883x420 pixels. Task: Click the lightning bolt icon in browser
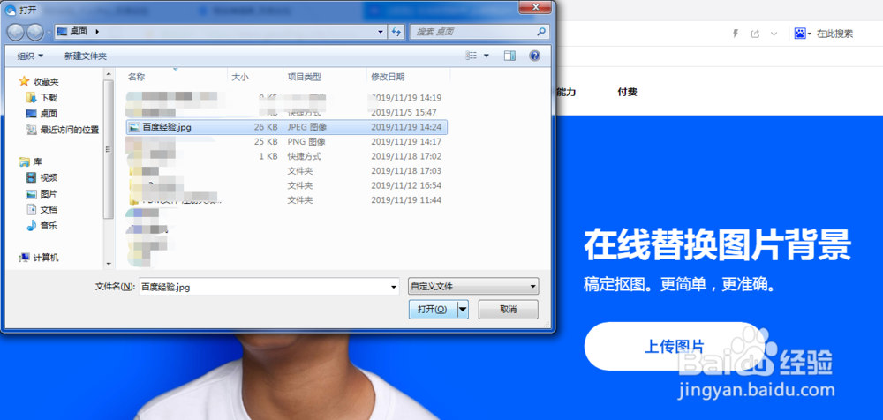point(735,34)
